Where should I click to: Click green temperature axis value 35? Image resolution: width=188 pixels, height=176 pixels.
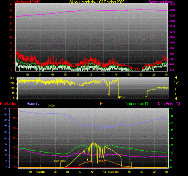172,116
